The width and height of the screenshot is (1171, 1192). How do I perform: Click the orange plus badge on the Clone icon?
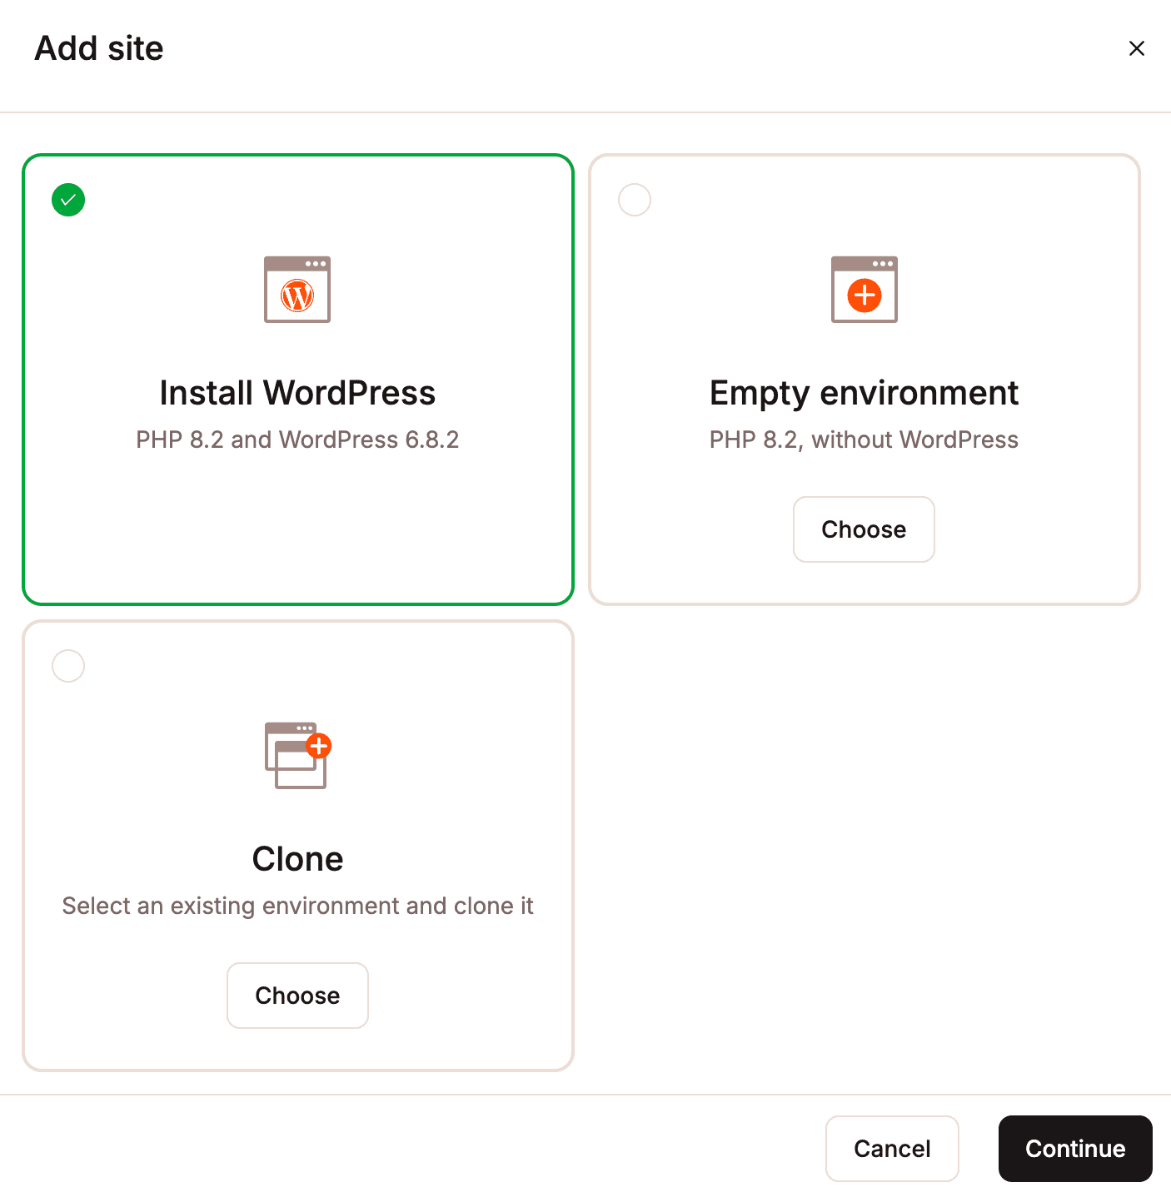[x=320, y=746]
